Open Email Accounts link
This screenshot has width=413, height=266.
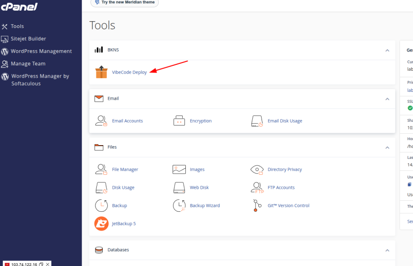pos(128,121)
